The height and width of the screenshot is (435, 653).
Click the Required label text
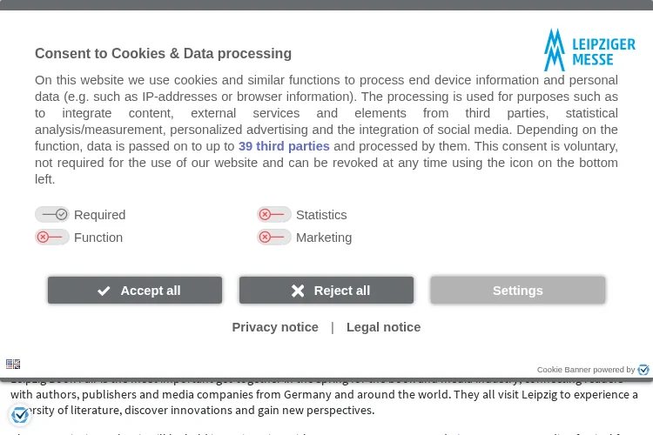(99, 215)
